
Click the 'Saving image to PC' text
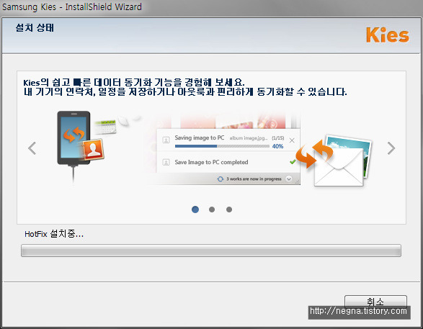pos(200,138)
